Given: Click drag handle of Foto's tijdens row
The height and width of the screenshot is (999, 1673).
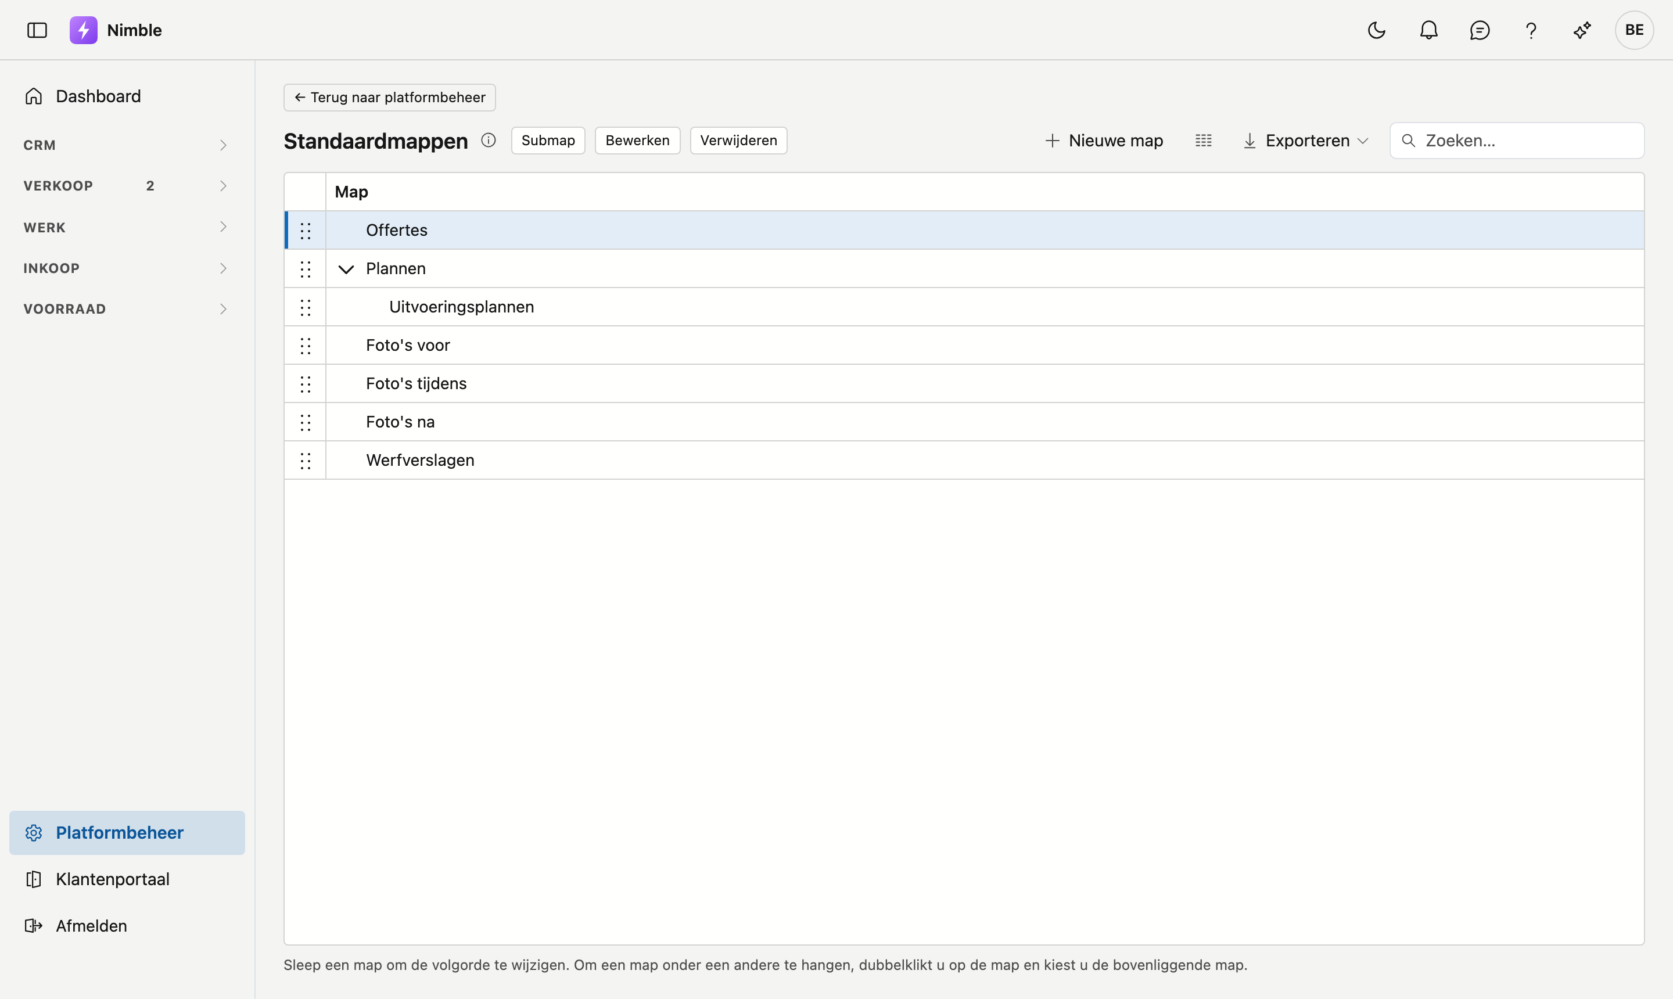Looking at the screenshot, I should 306,384.
